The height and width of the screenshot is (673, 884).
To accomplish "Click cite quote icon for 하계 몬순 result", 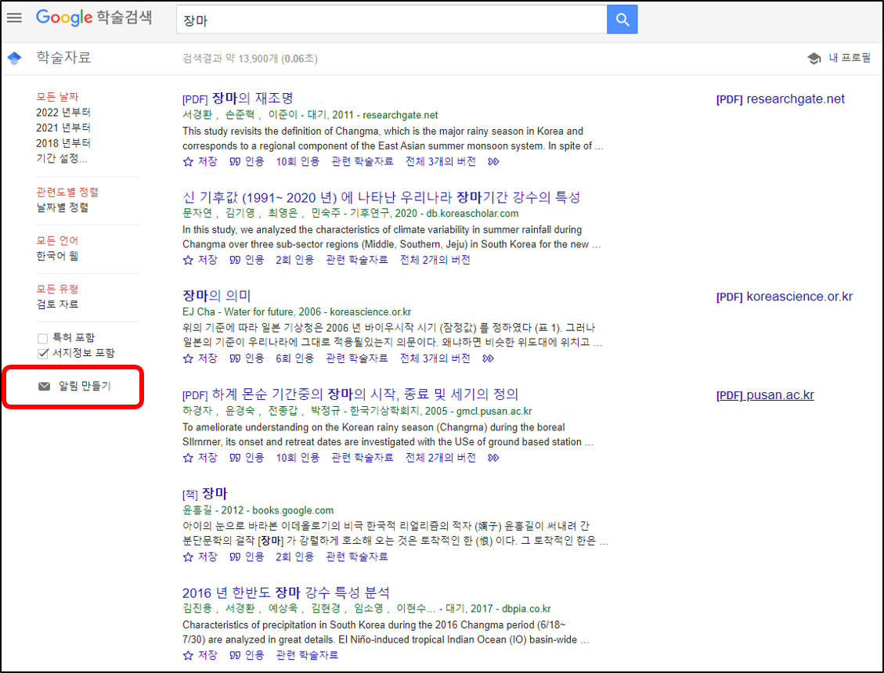I will point(235,458).
